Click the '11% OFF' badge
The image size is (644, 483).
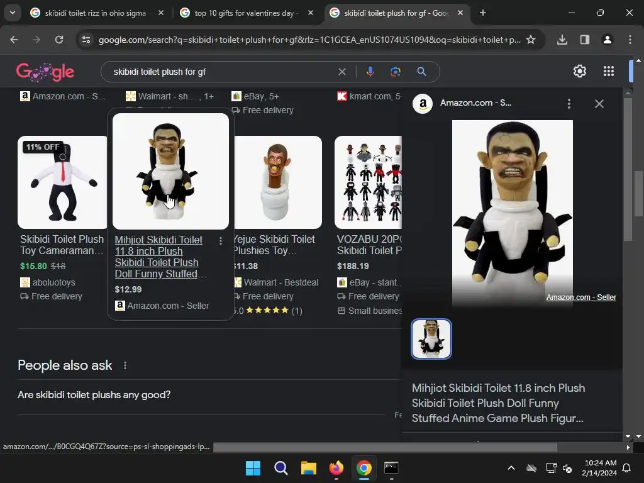tap(43, 147)
